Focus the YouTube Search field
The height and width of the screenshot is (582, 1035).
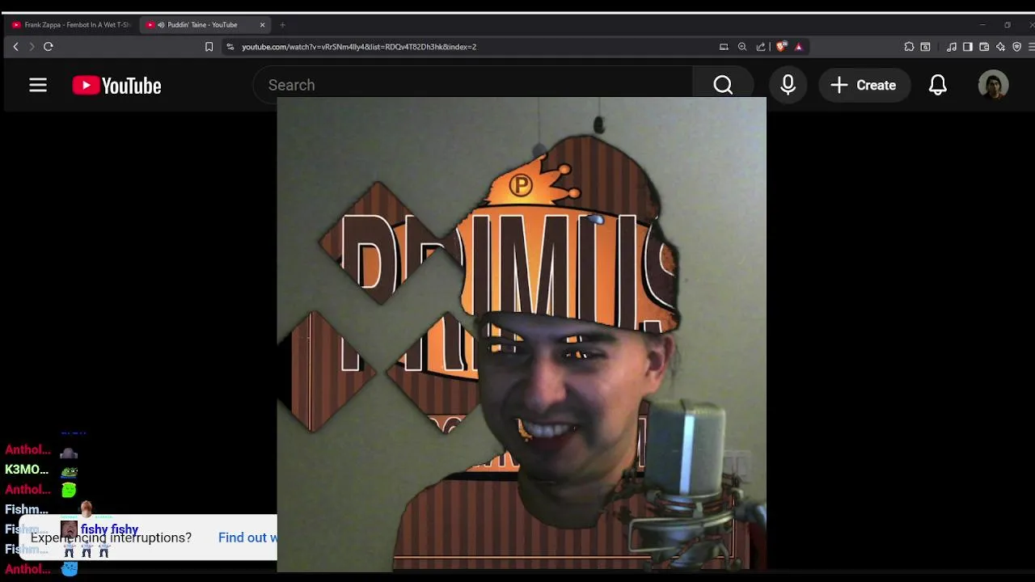(x=473, y=85)
